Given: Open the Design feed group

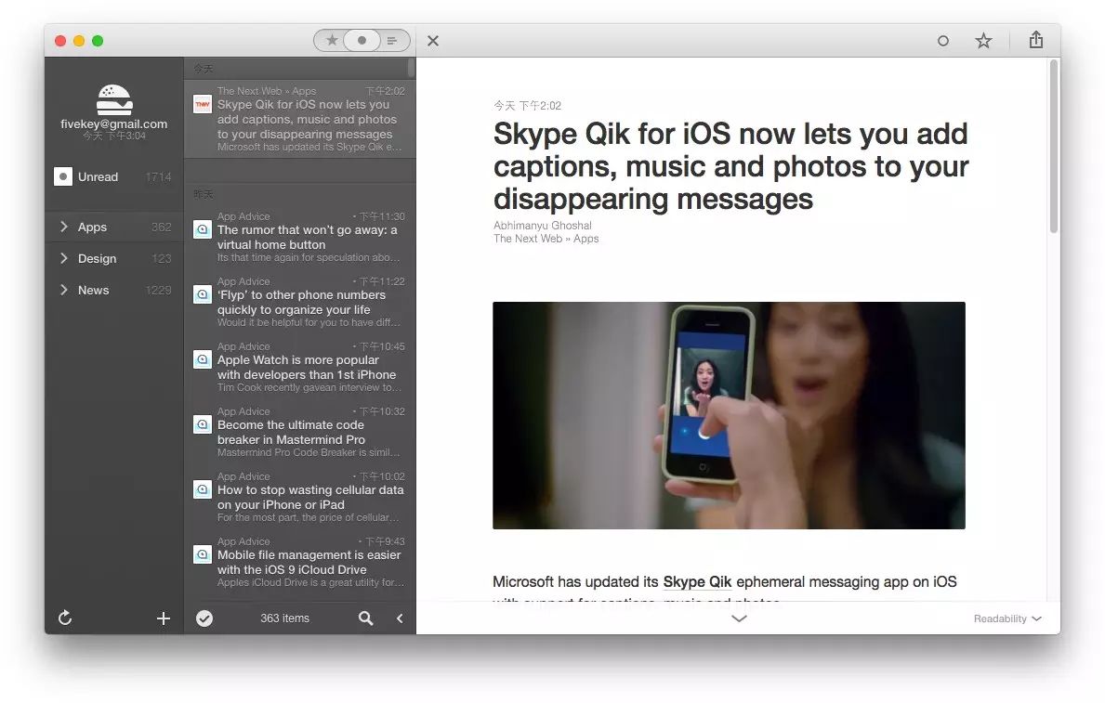Looking at the screenshot, I should click(114, 258).
